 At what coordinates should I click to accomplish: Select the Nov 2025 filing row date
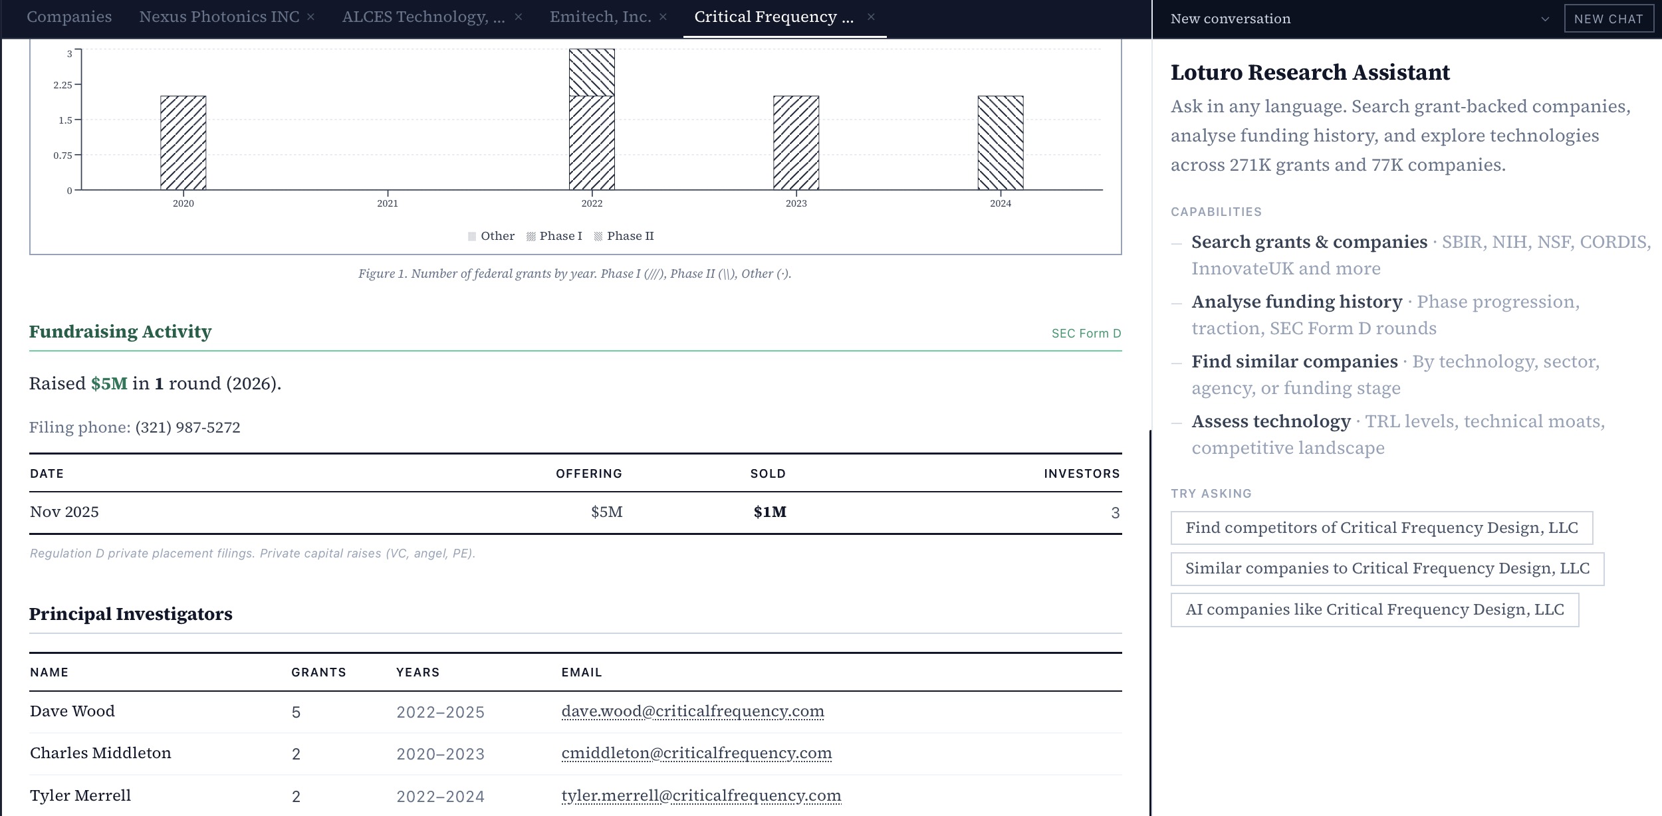point(64,512)
